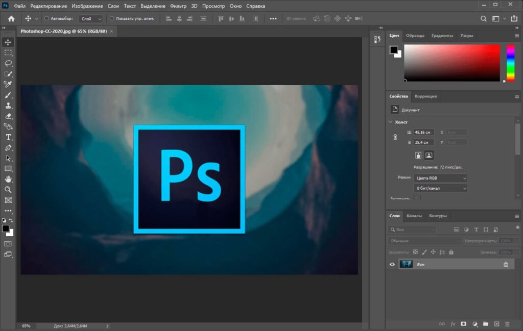This screenshot has height=331, width=523.
Task: Select the Hand tool
Action: tap(8, 179)
